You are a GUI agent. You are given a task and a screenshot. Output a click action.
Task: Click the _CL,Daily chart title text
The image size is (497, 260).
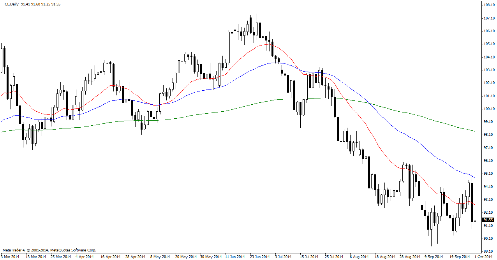[10, 4]
